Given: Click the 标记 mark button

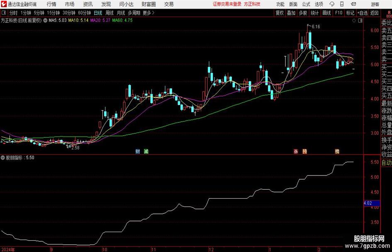Looking at the screenshot, I should (350, 13).
